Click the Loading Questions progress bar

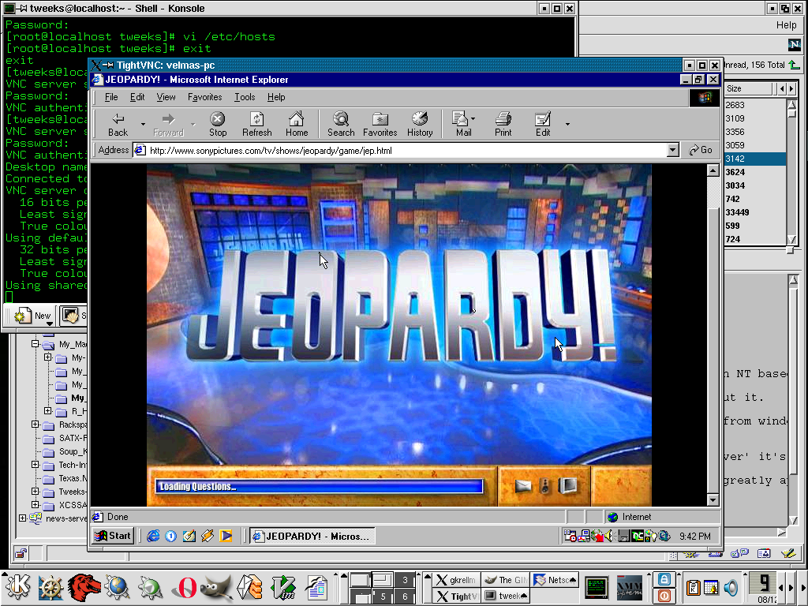pos(319,486)
